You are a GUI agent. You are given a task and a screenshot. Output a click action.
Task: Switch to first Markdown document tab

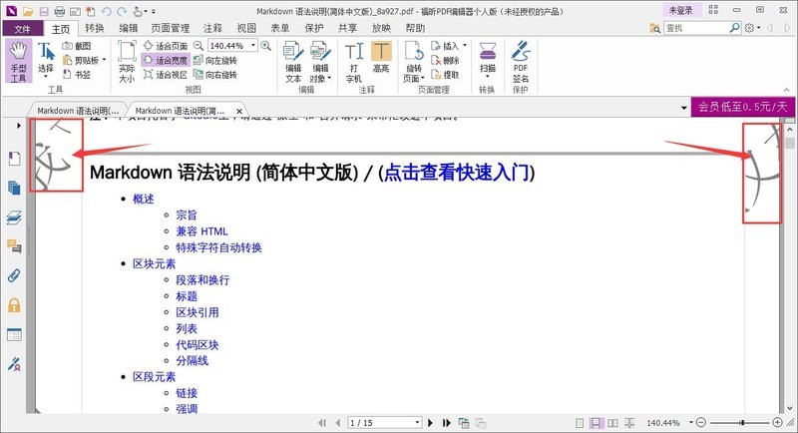(x=78, y=111)
